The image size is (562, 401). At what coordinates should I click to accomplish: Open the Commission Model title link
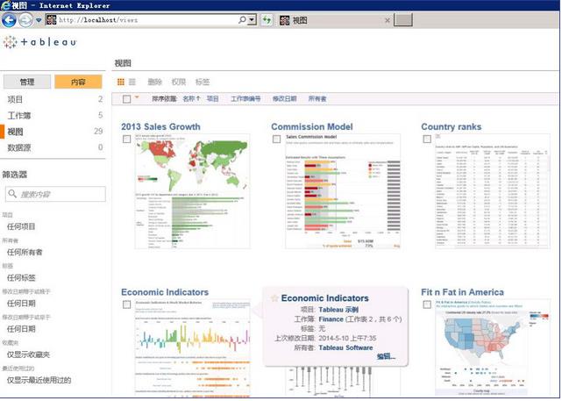pyautogui.click(x=312, y=126)
